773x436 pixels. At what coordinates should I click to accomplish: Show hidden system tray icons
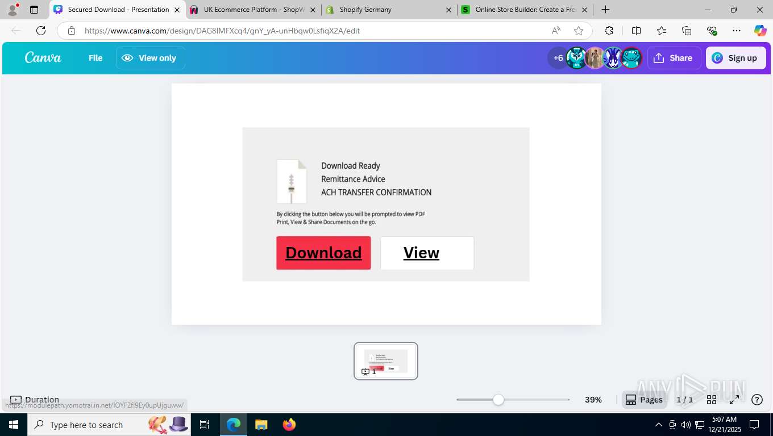[x=659, y=425]
